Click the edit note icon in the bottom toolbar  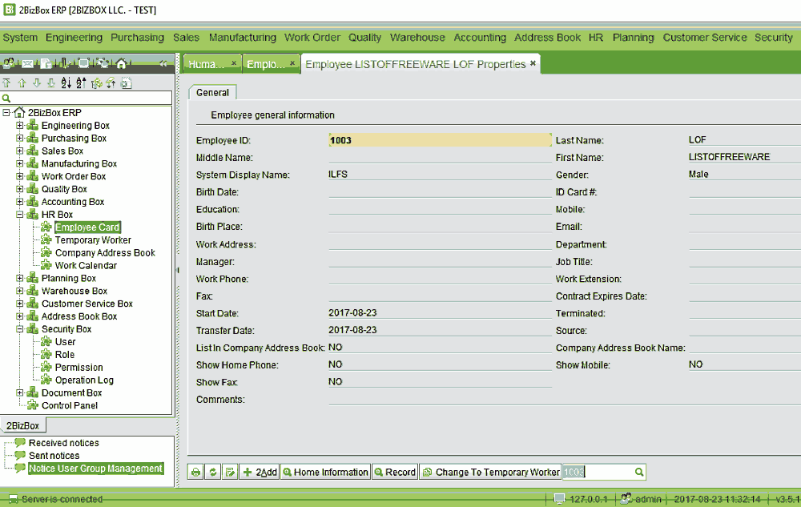[231, 473]
